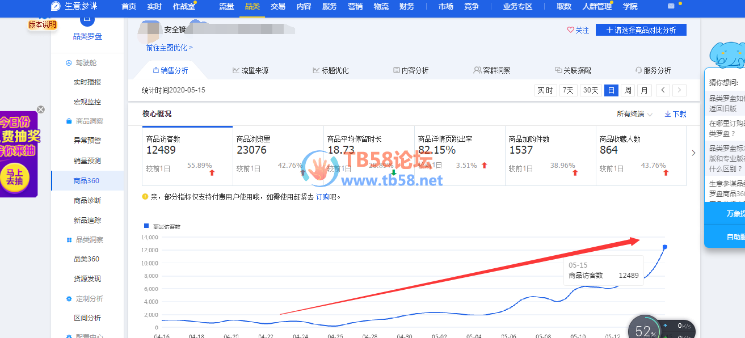The height and width of the screenshot is (338, 745).
Task: Open 商品360 in the sidebar
Action: point(87,181)
